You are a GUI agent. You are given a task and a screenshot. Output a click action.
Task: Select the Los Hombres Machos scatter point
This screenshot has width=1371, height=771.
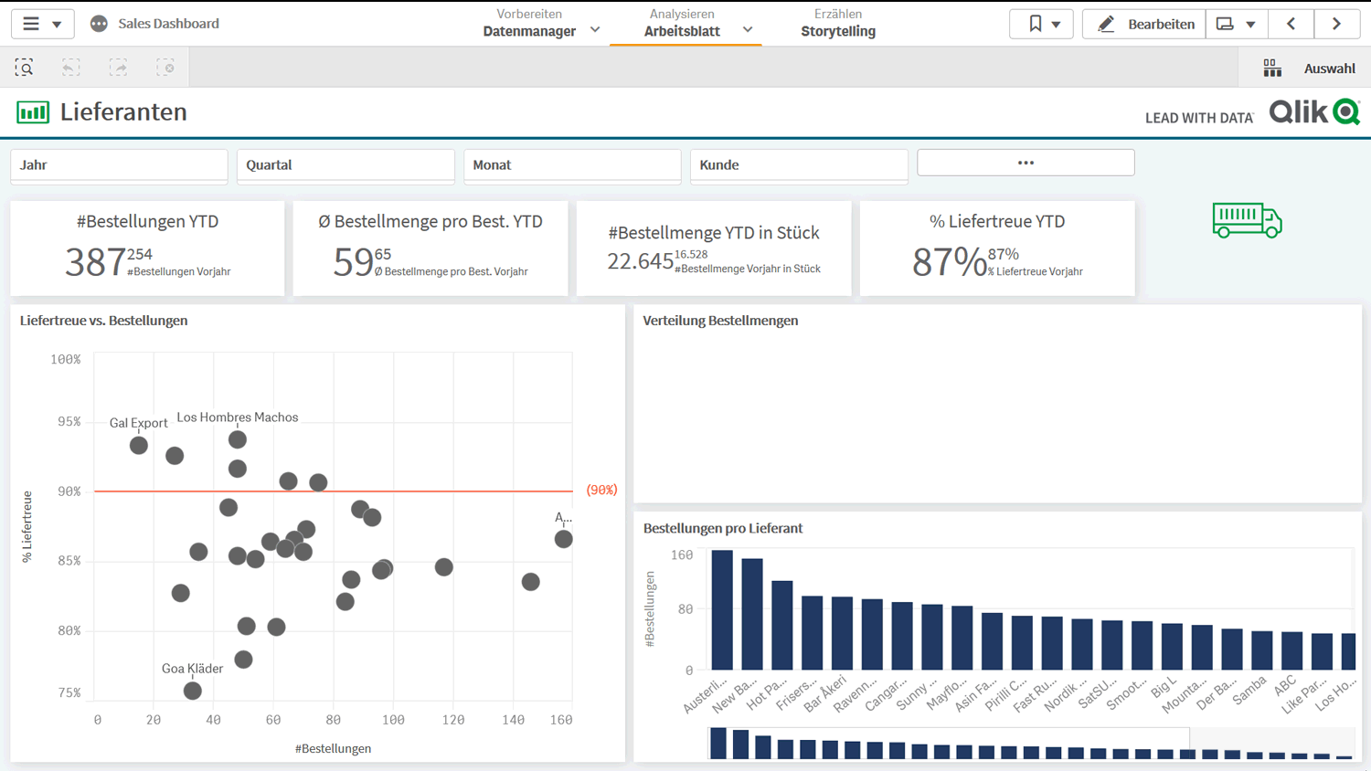[238, 439]
